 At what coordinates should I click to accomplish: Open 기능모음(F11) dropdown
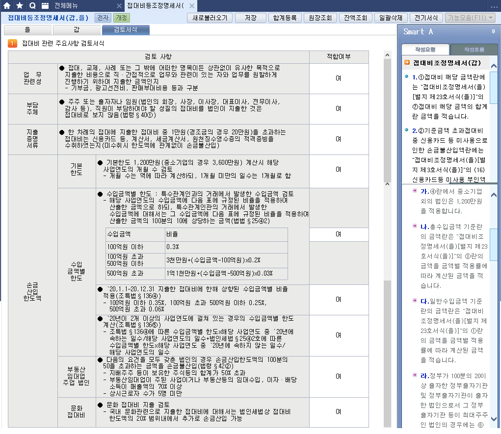(470, 18)
